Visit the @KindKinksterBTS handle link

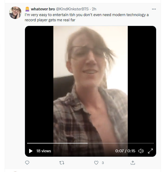coord(72,9)
